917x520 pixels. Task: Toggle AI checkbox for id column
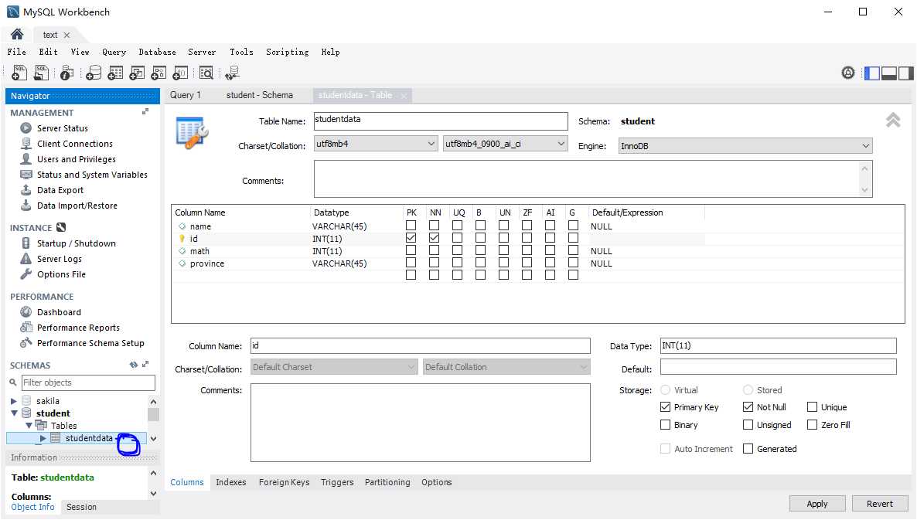coord(550,238)
